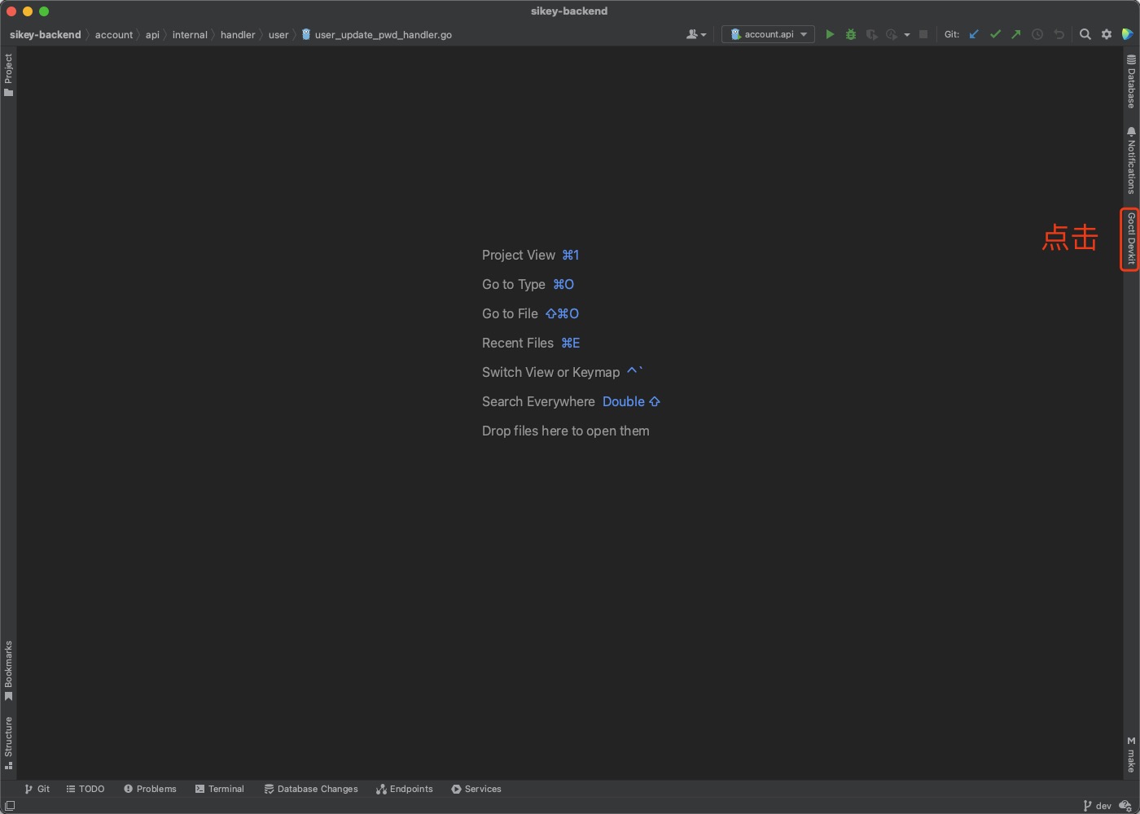The height and width of the screenshot is (814, 1140).
Task: Open IDE settings gear
Action: pos(1107,34)
